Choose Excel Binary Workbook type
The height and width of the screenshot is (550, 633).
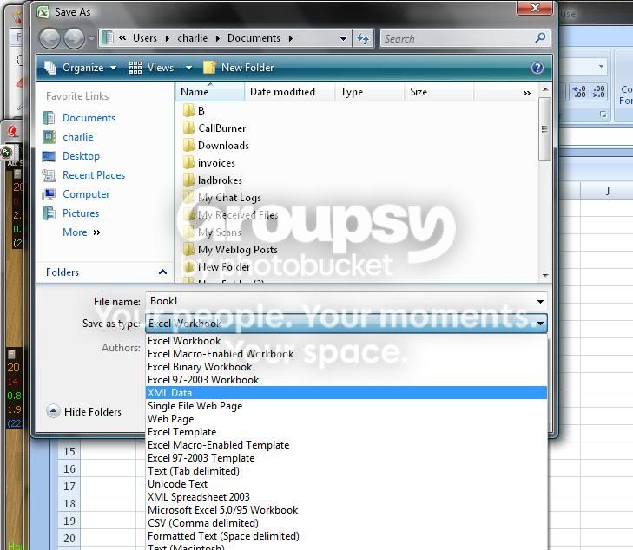pyautogui.click(x=346, y=367)
